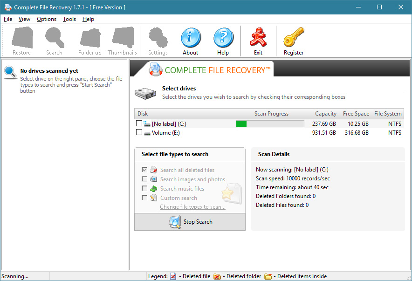Open the File menu
Viewport: 412px width, 281px height.
(x=8, y=19)
